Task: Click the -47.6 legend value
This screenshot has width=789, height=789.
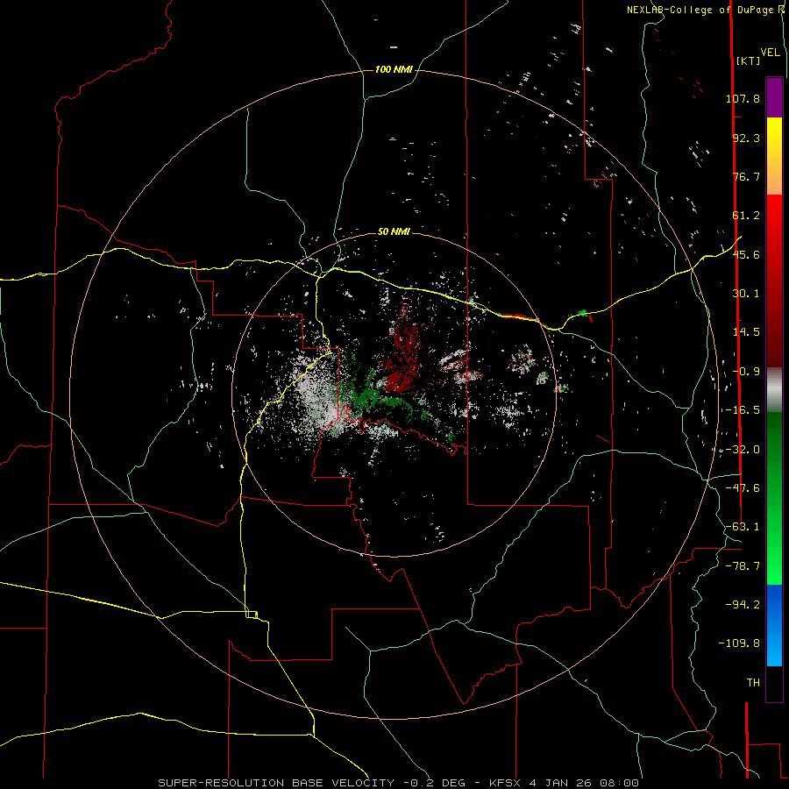Action: click(743, 488)
